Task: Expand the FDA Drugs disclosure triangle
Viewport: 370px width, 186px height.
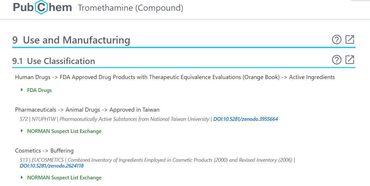Action: 22,90
